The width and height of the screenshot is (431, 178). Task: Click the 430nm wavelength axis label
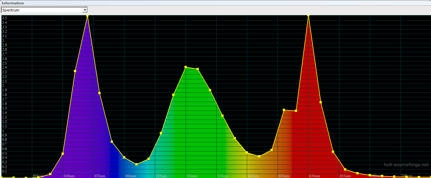69,176
